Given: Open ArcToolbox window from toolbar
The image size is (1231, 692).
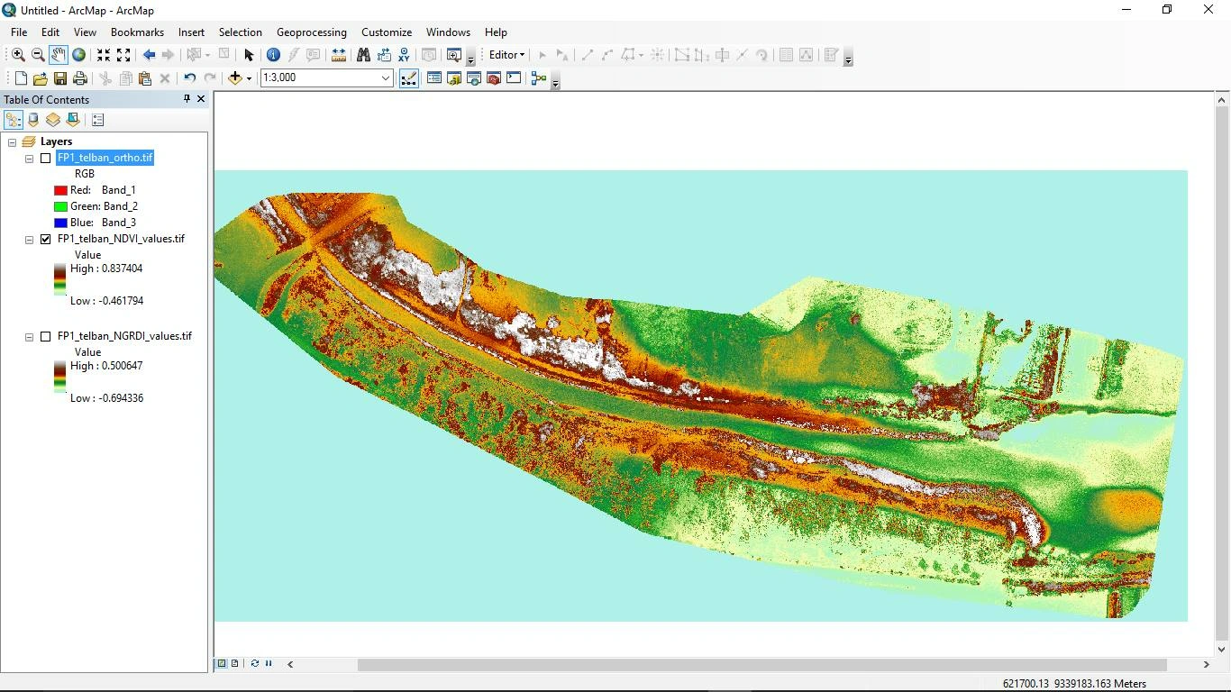Looking at the screenshot, I should [493, 78].
